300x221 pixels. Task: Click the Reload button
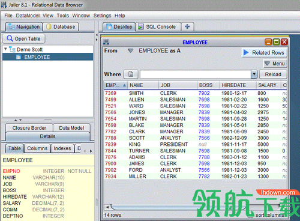pos(273,74)
